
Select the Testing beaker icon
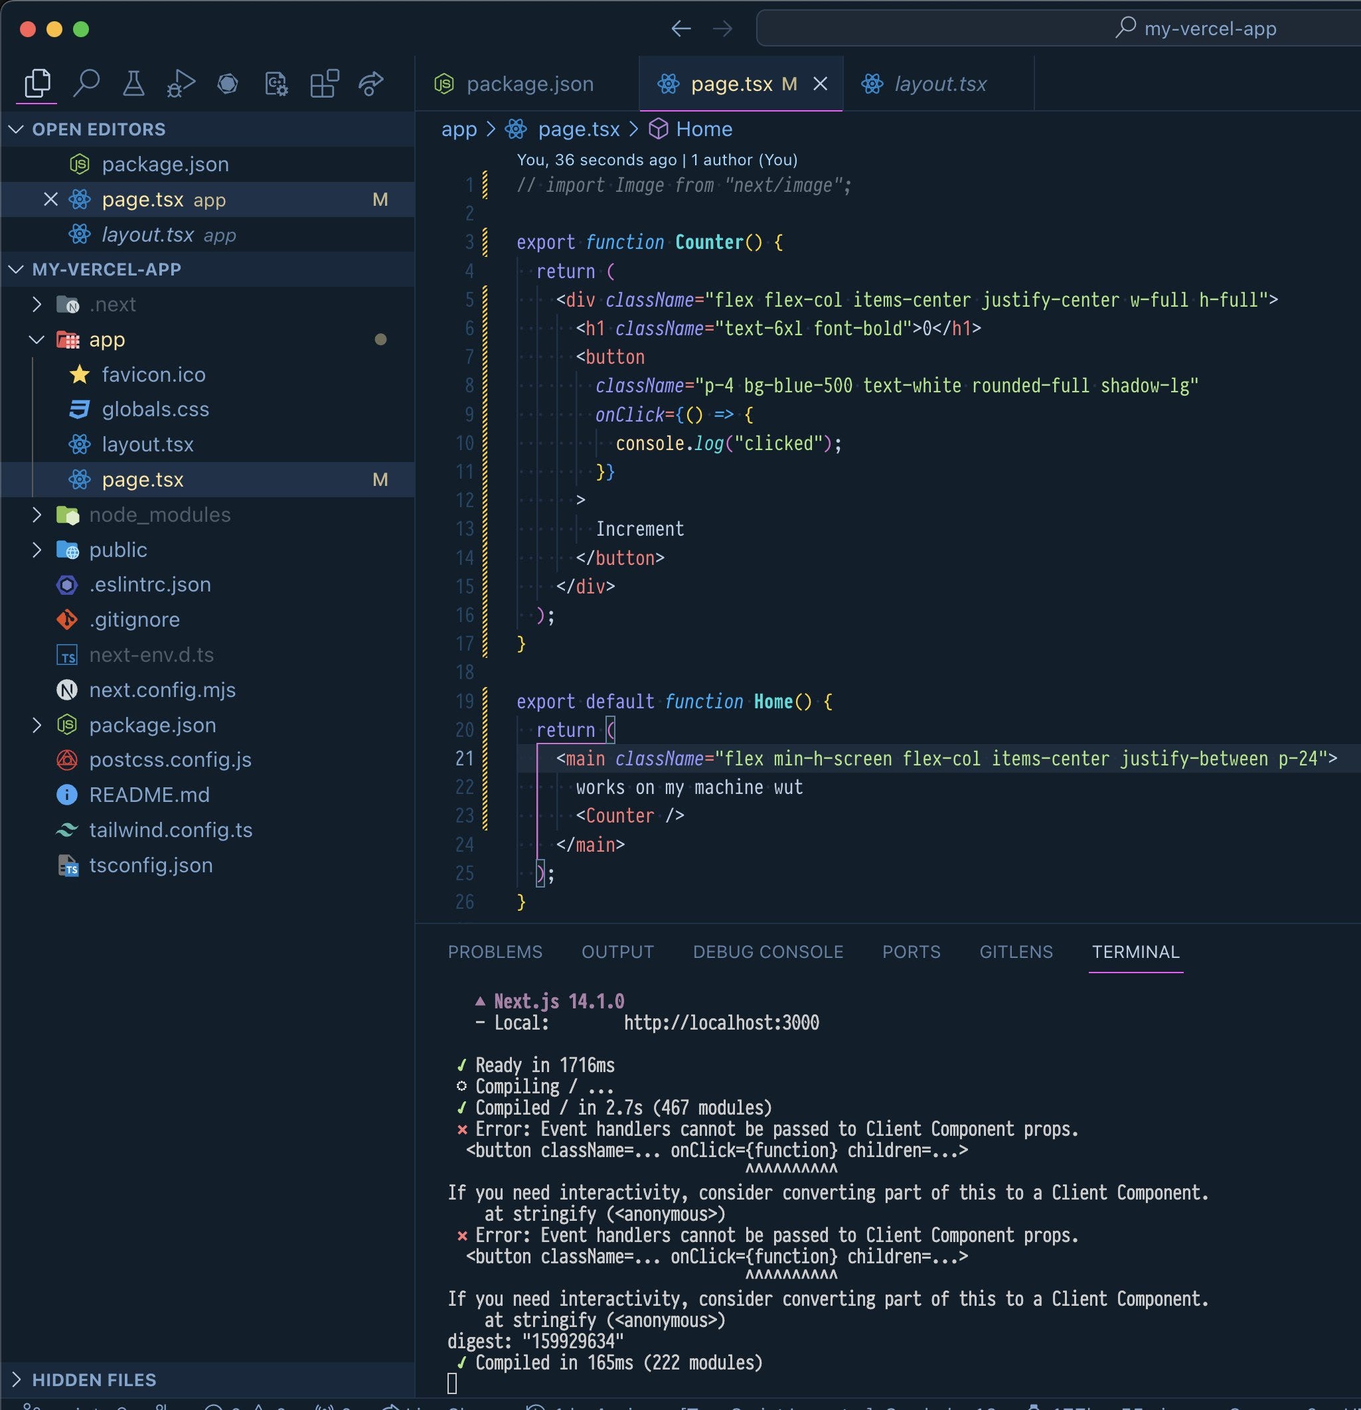133,83
